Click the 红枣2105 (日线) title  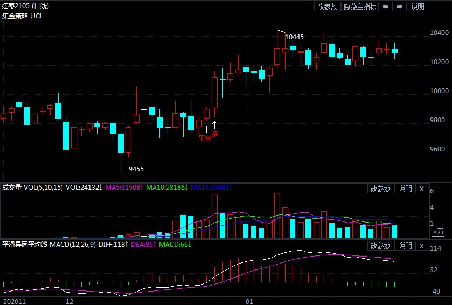tap(25, 6)
